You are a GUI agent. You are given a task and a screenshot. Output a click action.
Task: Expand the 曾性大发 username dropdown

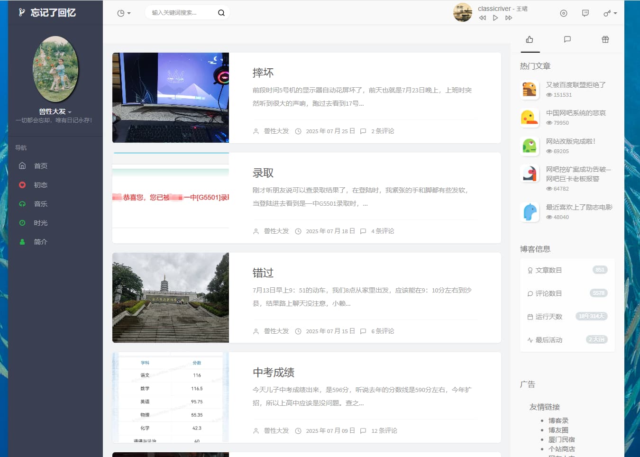[55, 111]
